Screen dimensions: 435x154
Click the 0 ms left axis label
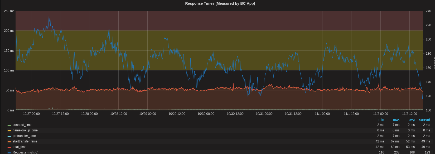11,110
